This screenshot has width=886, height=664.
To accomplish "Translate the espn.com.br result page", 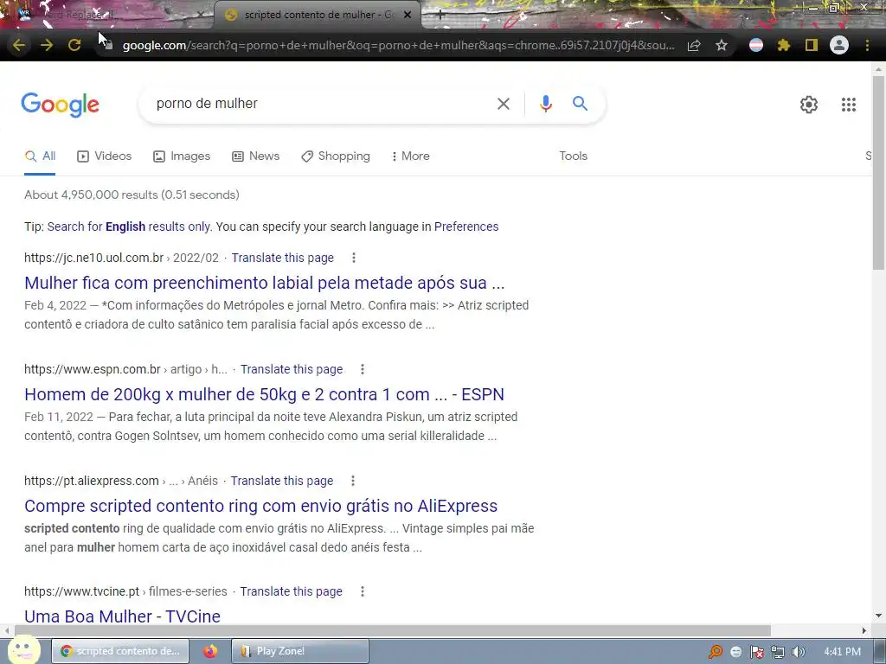I will coord(292,369).
